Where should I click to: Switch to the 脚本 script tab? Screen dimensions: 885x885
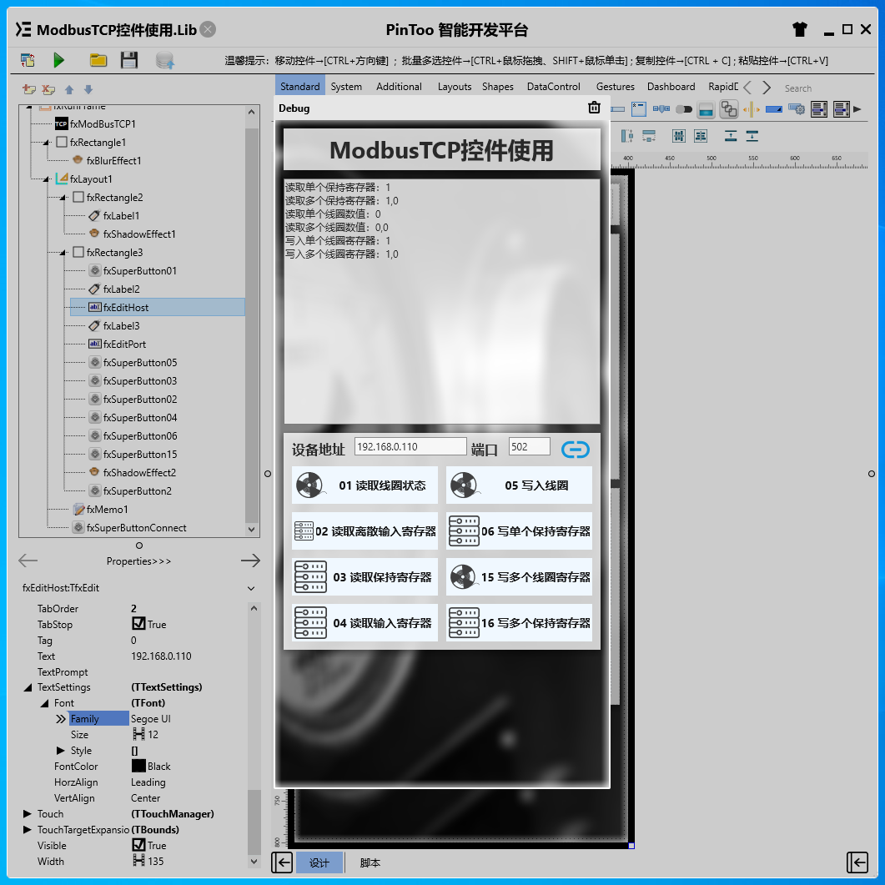click(370, 863)
